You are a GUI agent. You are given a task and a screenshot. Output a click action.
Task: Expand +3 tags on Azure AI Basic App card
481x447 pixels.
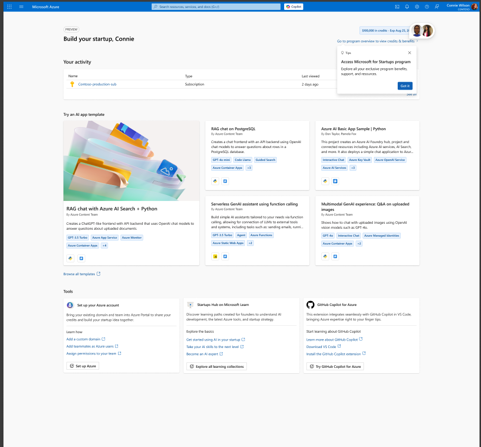353,168
